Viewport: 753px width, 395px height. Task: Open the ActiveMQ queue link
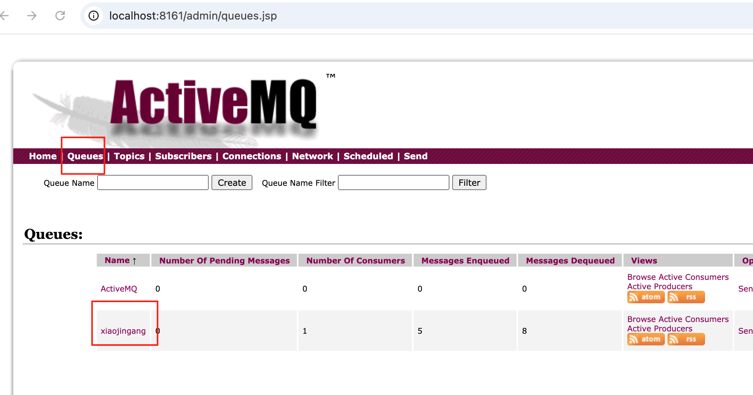pyautogui.click(x=119, y=289)
